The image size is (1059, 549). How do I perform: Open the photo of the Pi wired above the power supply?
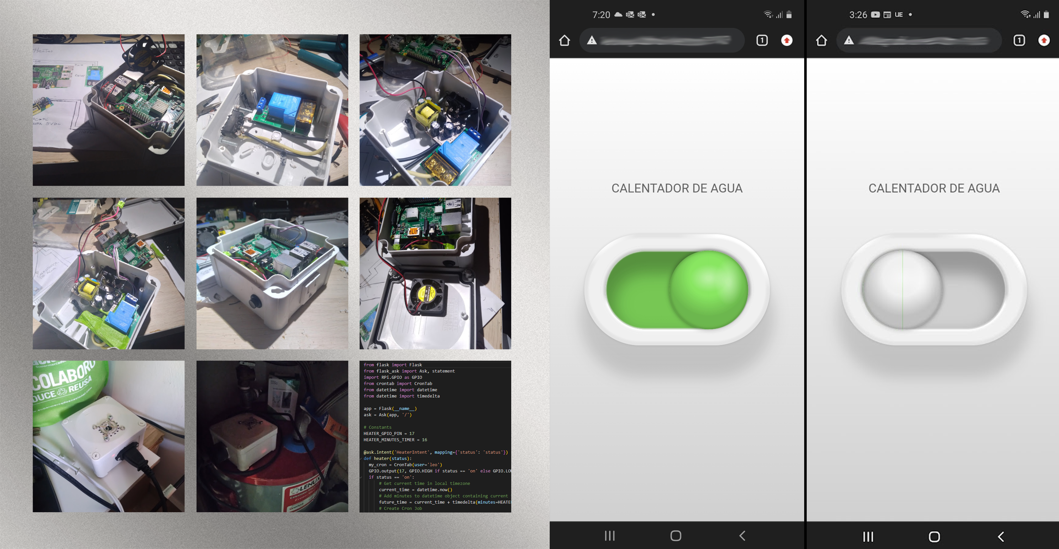click(x=435, y=110)
